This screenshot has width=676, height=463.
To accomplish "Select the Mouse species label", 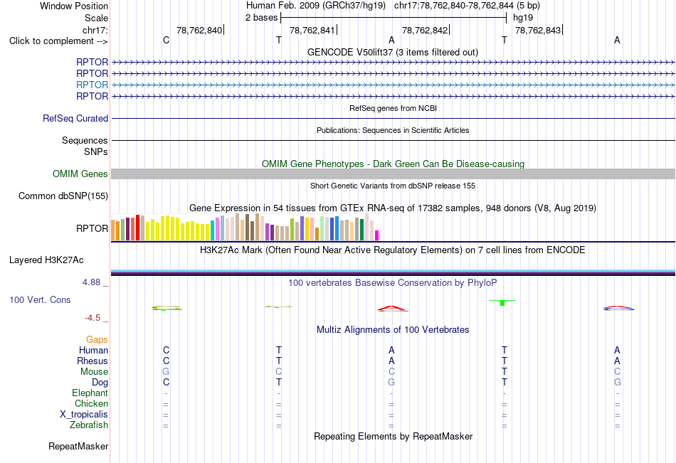I will click(x=94, y=372).
